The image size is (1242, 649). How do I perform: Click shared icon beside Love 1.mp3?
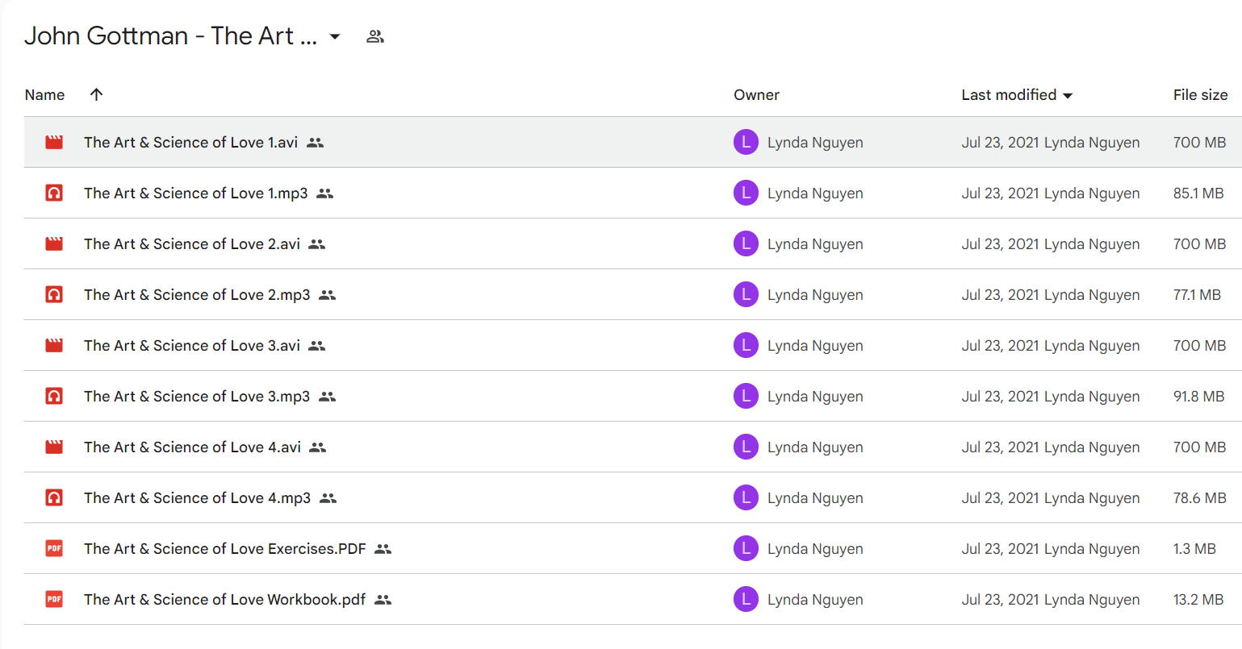pos(325,193)
